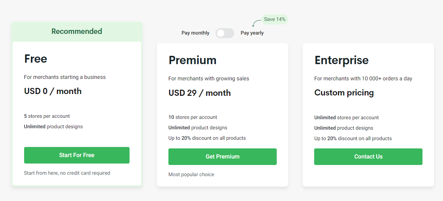443x201 pixels.
Task: Click the Contact Us button
Action: click(x=368, y=157)
